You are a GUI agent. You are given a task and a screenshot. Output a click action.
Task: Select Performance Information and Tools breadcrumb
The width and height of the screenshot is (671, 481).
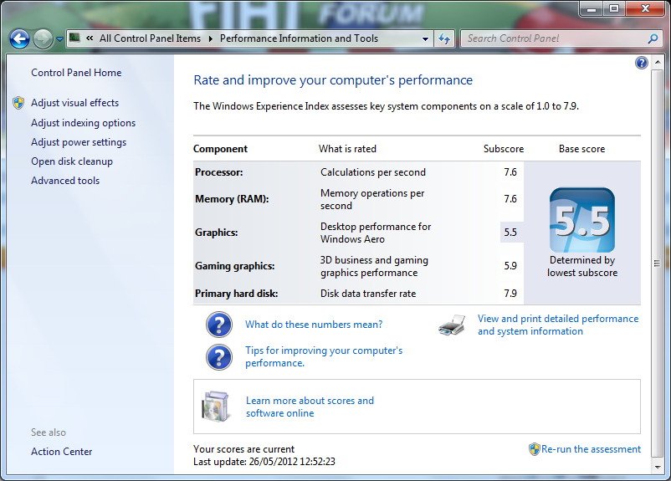299,38
